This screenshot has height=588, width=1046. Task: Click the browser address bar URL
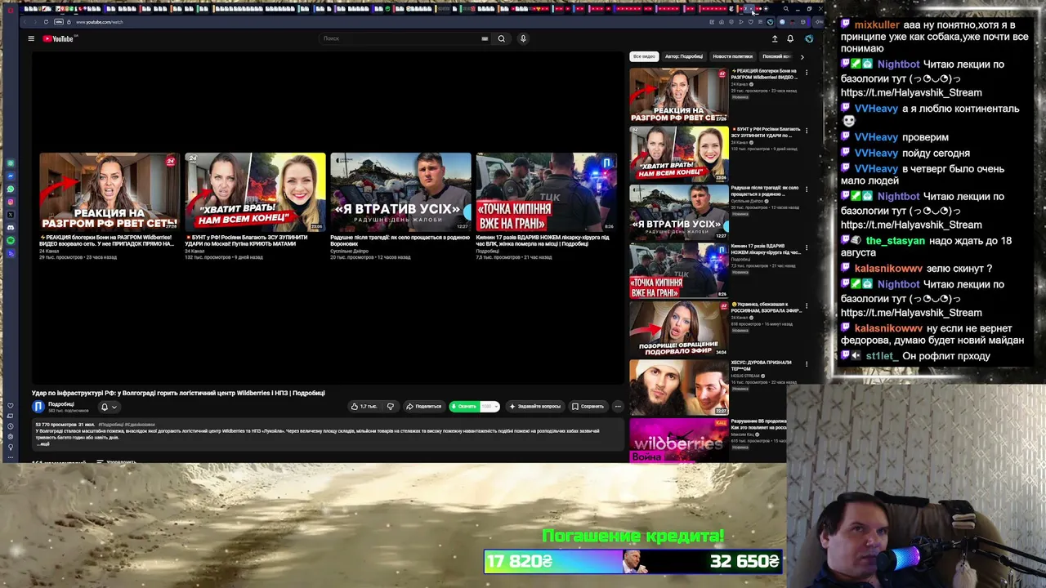click(99, 22)
